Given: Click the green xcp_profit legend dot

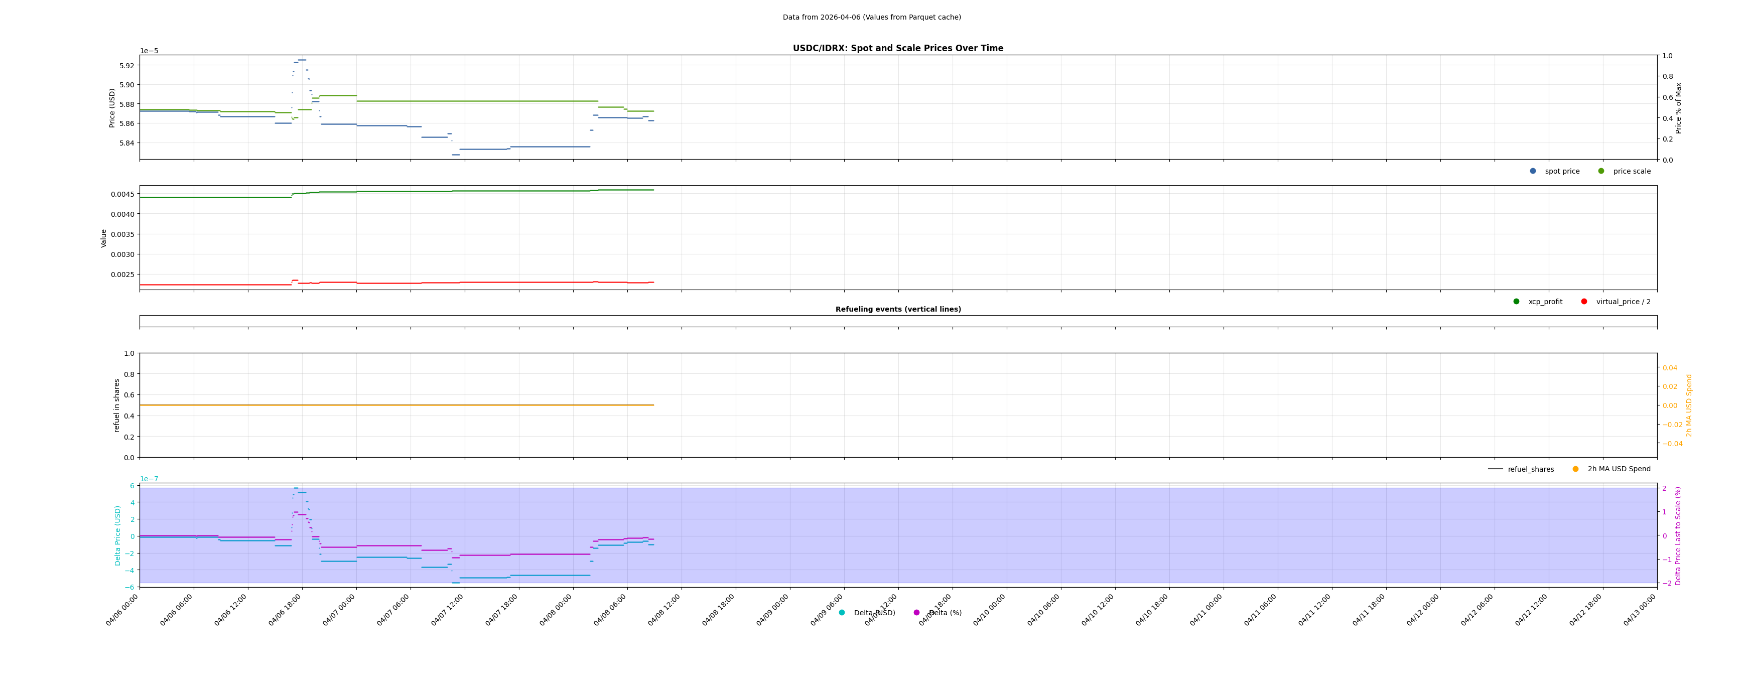Looking at the screenshot, I should [x=1517, y=302].
